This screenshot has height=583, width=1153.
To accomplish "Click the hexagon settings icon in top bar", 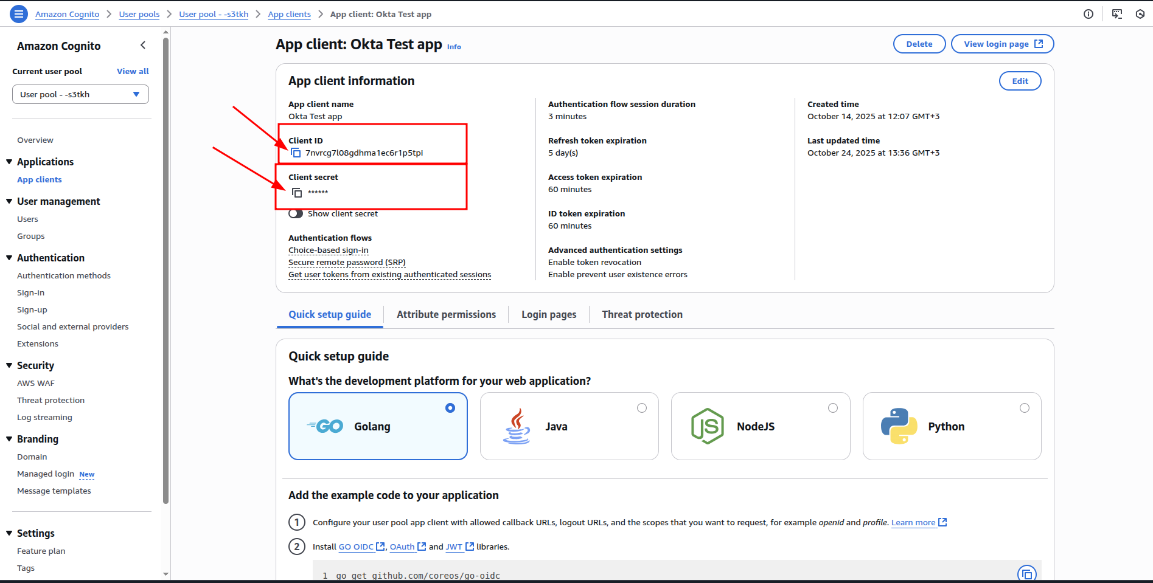I will coord(1140,14).
